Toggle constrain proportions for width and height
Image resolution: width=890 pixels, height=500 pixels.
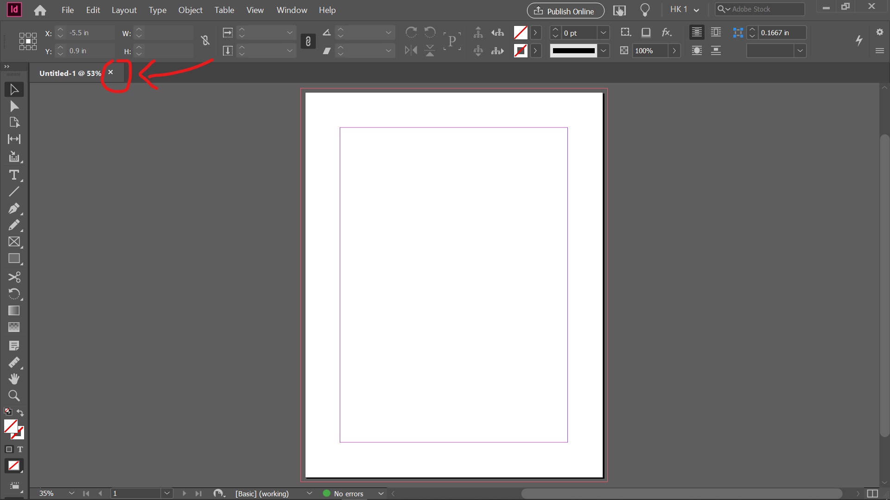coord(205,41)
